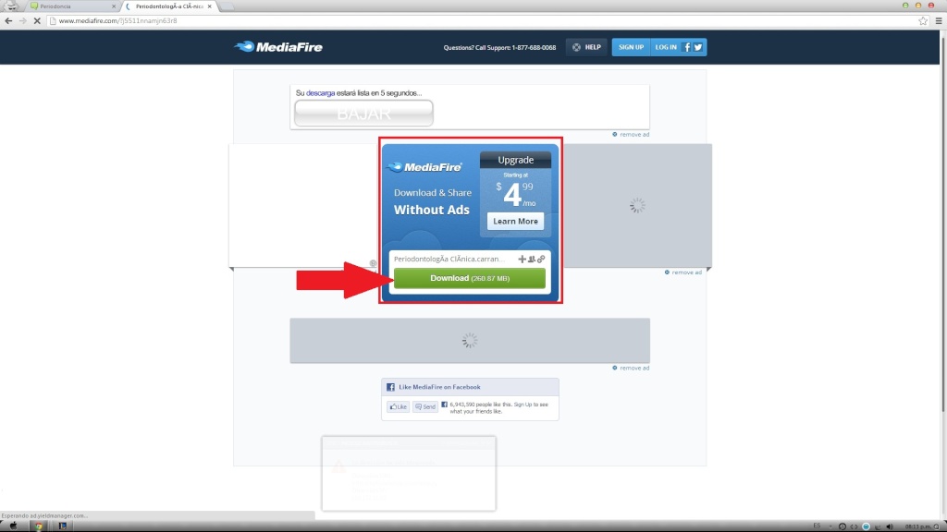Click the third application icon in taskbar
The width and height of the screenshot is (947, 532).
click(62, 526)
